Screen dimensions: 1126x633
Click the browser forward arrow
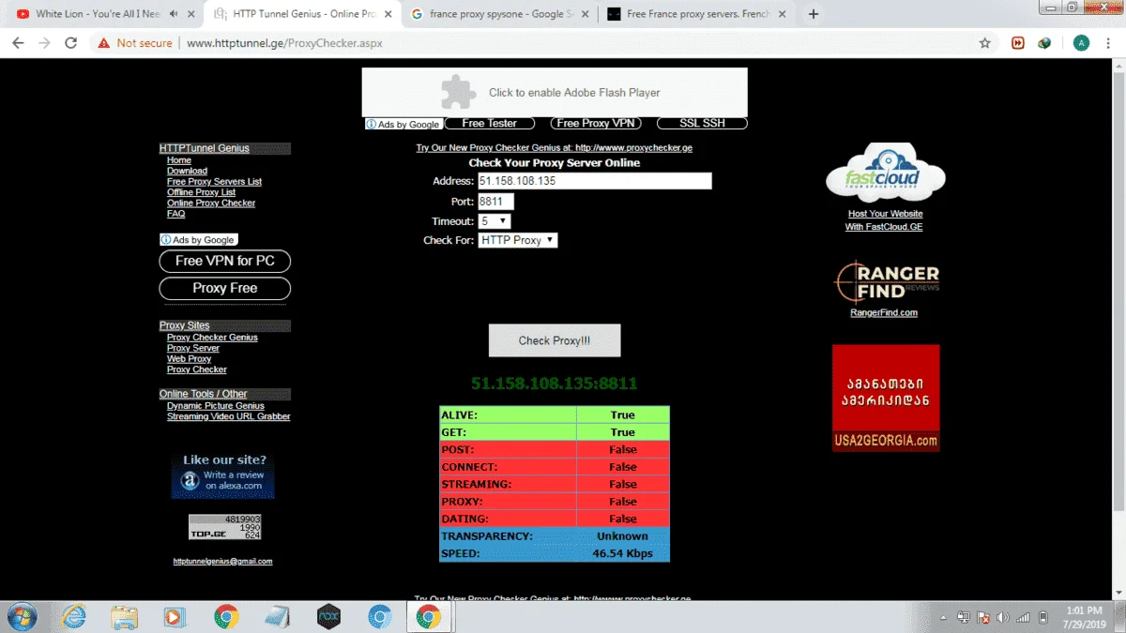pos(44,43)
